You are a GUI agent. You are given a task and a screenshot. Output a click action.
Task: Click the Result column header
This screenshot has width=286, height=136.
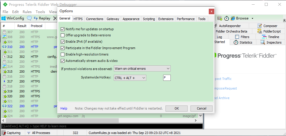(x=22, y=26)
